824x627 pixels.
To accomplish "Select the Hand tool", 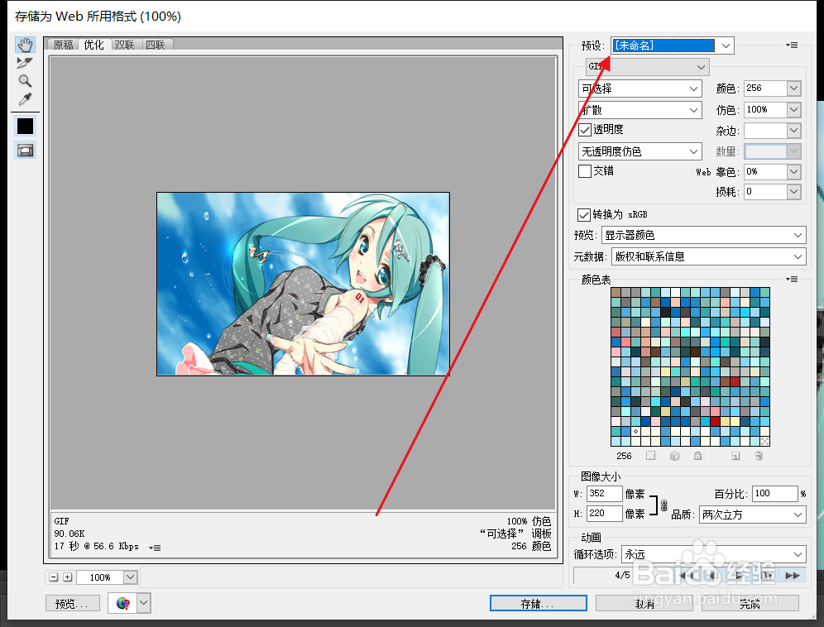I will pos(25,45).
